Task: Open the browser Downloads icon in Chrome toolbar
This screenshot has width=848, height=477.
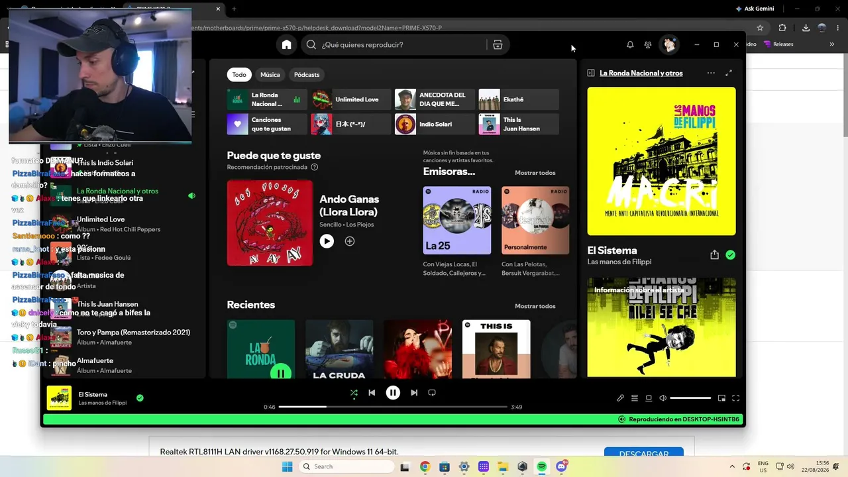Action: (806, 28)
